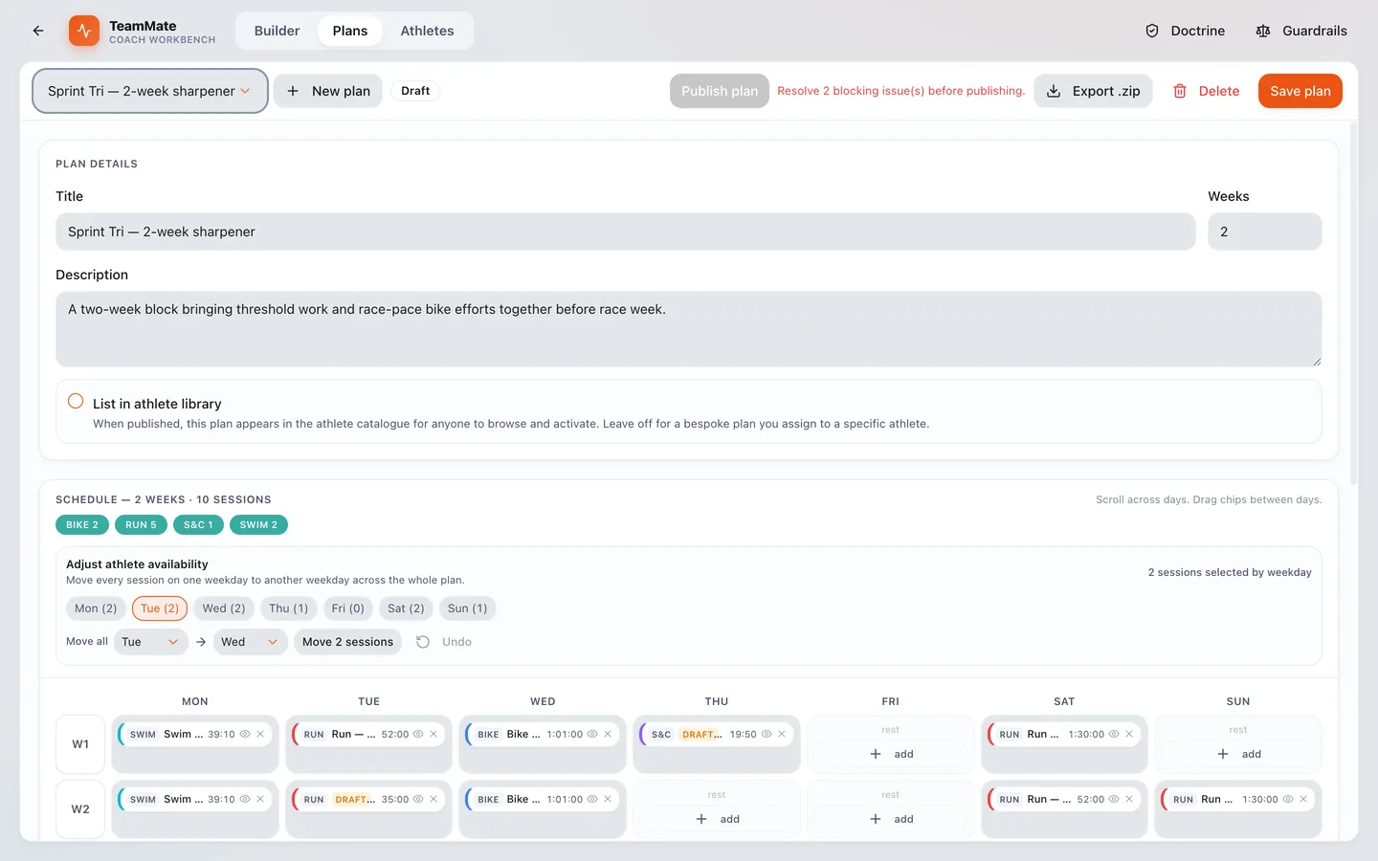Click the SWIM 2 tag chip

tap(258, 525)
